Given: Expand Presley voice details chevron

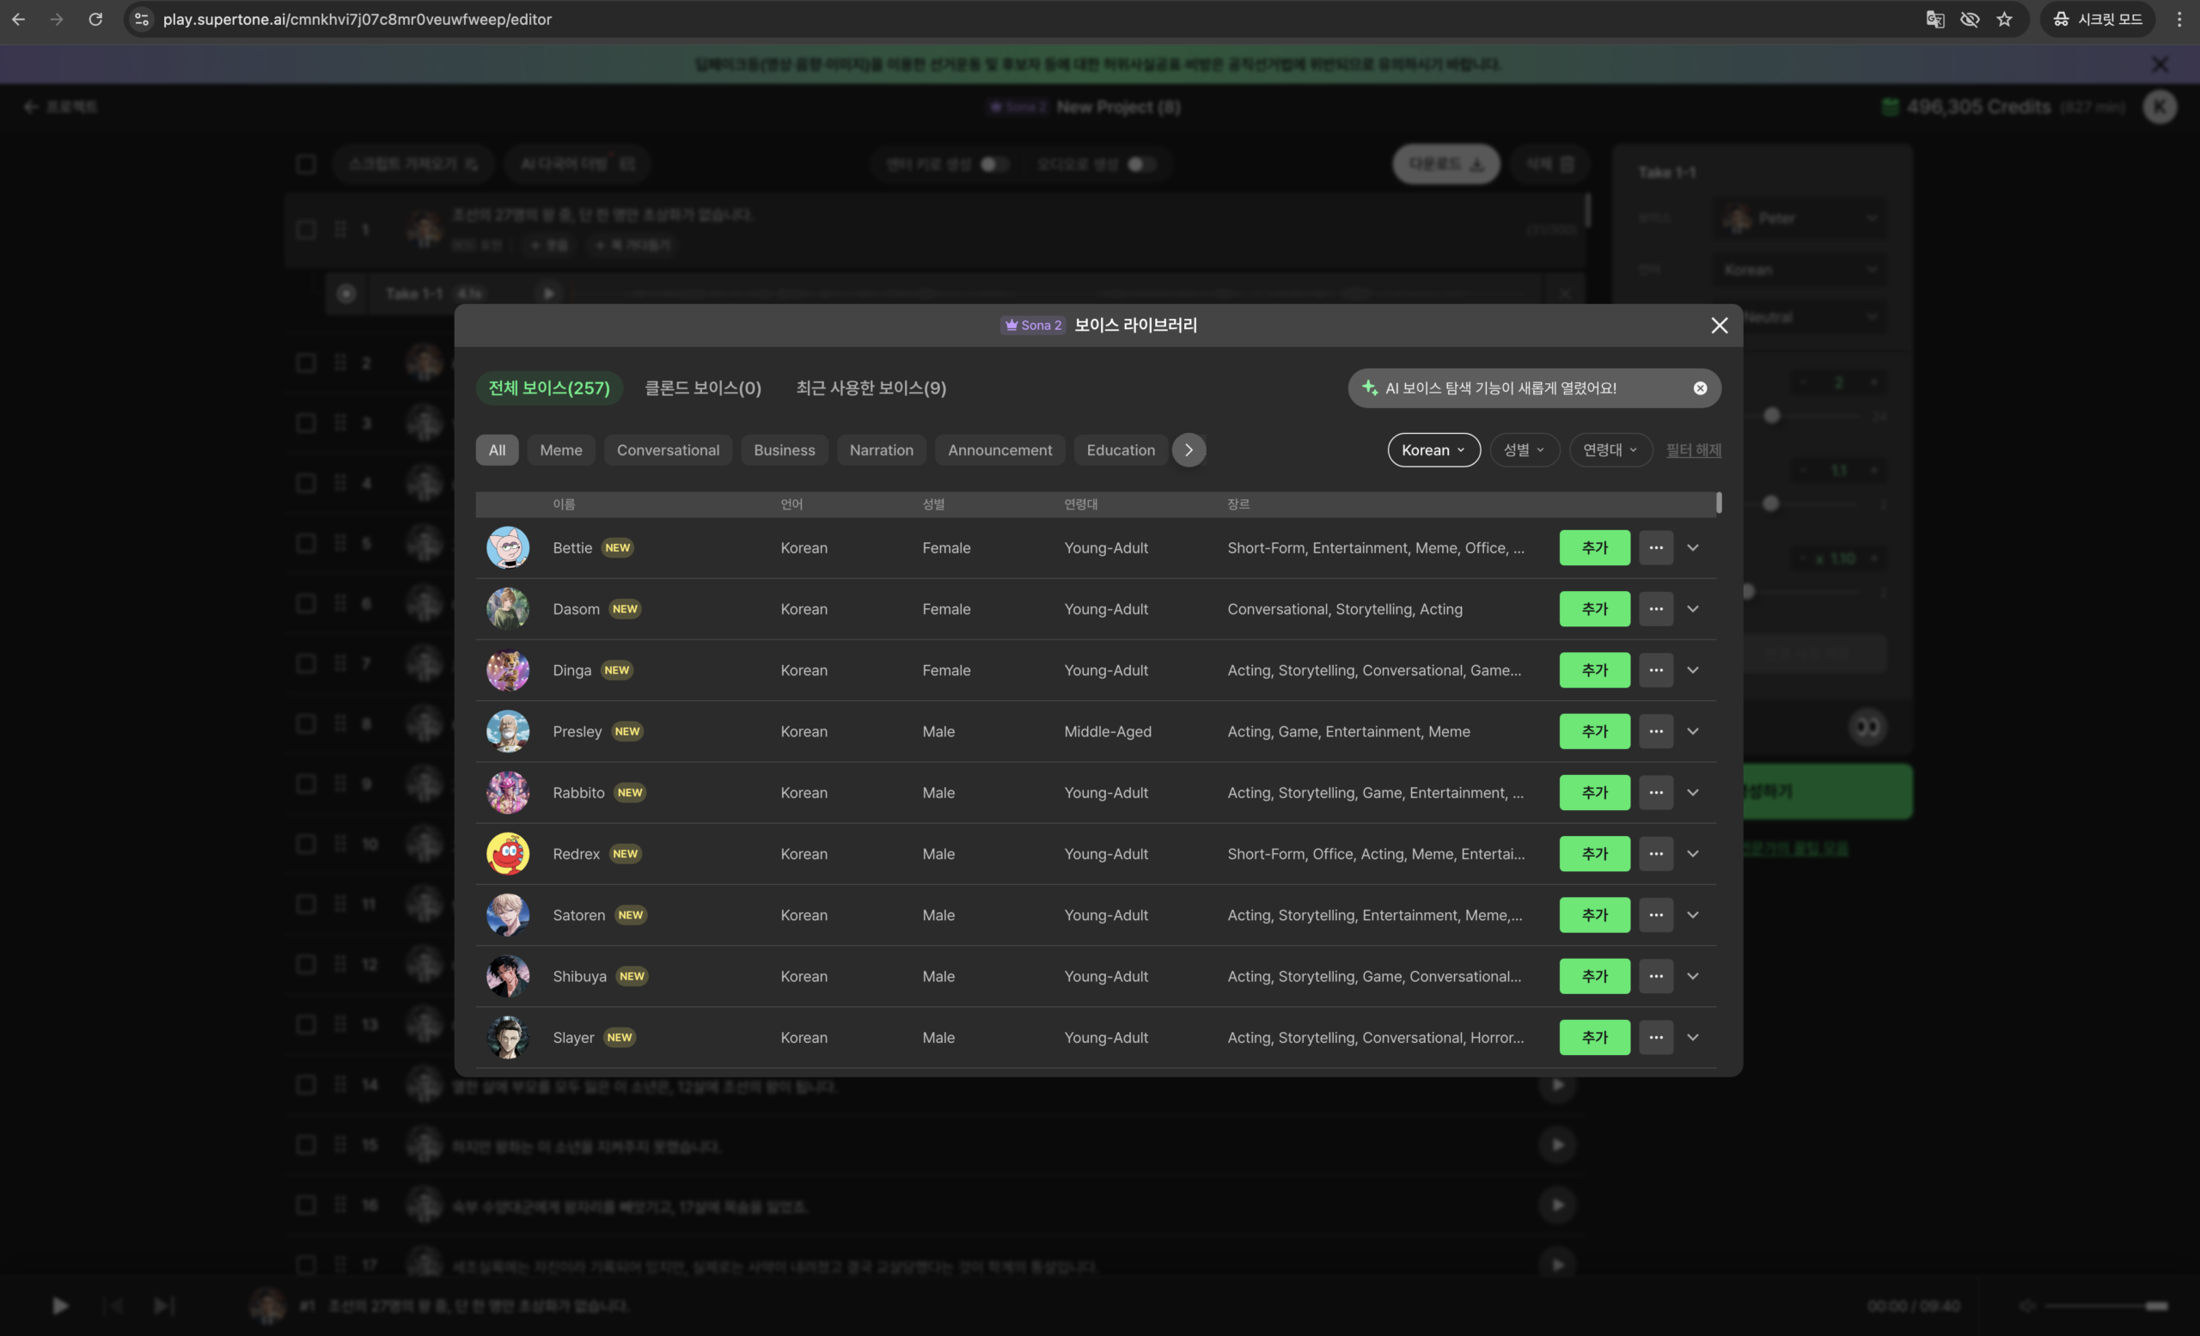Looking at the screenshot, I should click(x=1692, y=731).
